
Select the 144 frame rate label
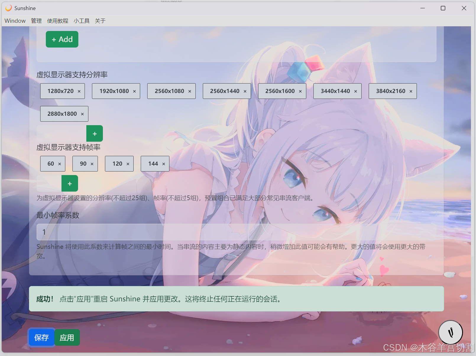153,164
